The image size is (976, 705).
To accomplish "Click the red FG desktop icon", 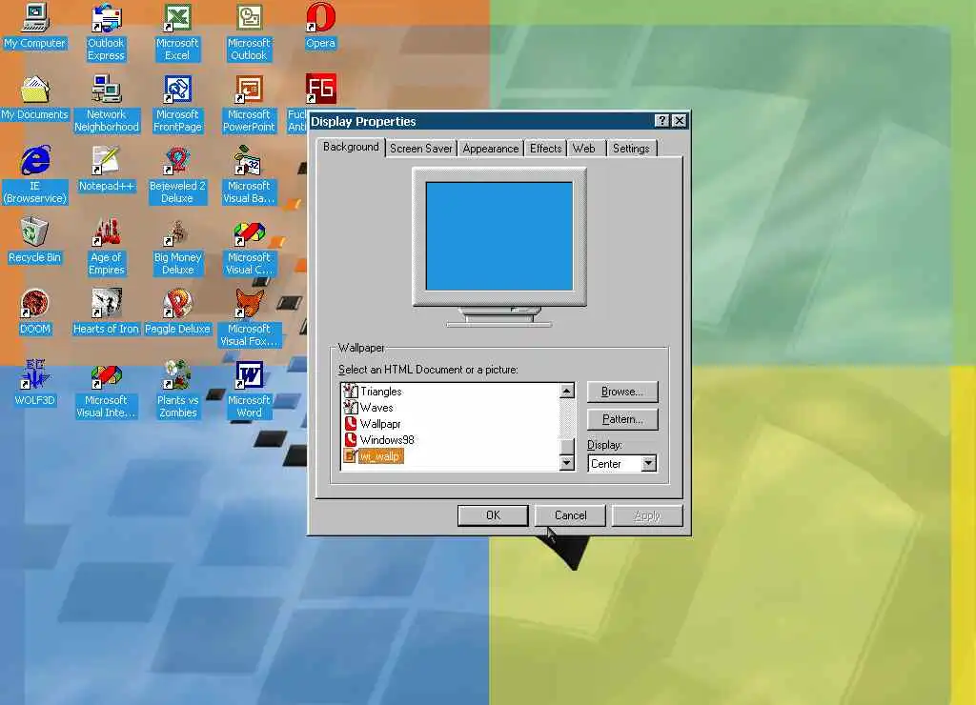I will tap(320, 89).
